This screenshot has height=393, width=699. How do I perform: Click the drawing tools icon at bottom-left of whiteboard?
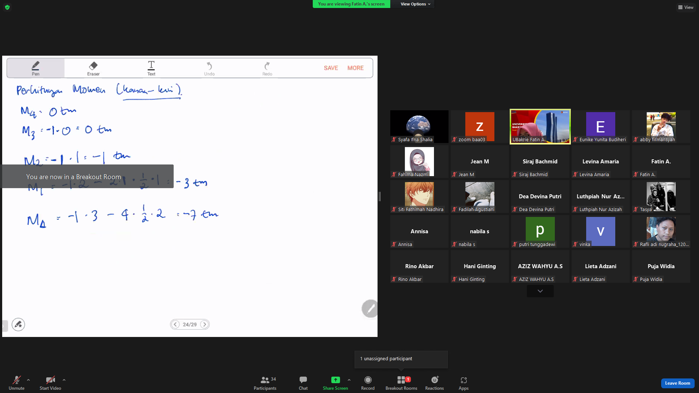18,324
